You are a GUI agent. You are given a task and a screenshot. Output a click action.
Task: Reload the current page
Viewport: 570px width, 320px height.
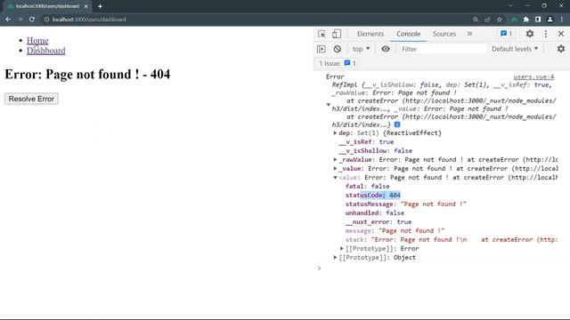[32, 20]
